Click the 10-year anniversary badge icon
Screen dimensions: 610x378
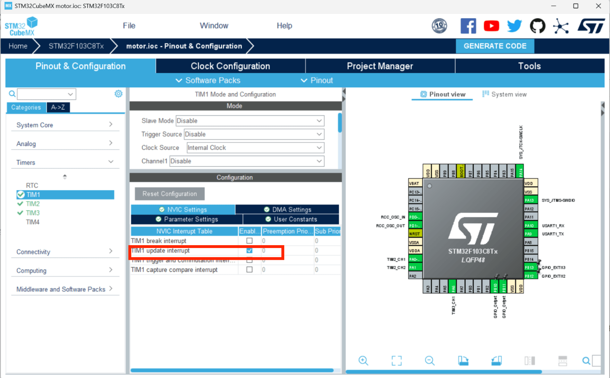tap(439, 26)
